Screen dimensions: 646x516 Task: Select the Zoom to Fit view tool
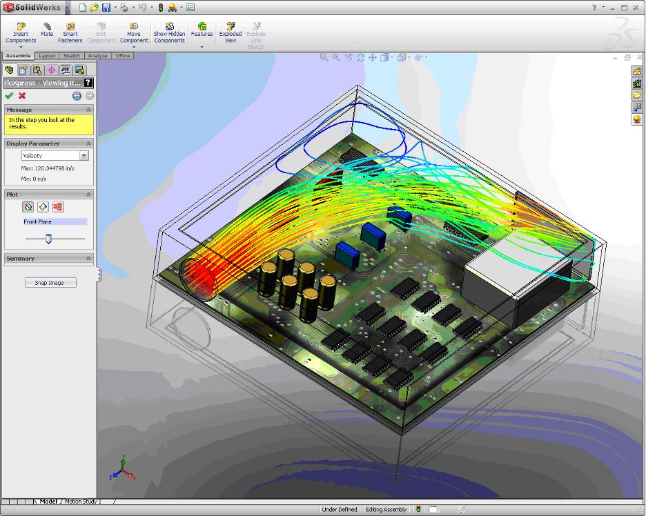point(324,58)
